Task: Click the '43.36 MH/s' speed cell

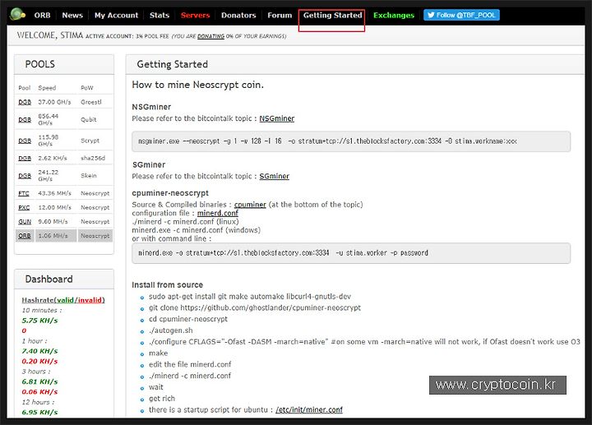Action: [54, 193]
